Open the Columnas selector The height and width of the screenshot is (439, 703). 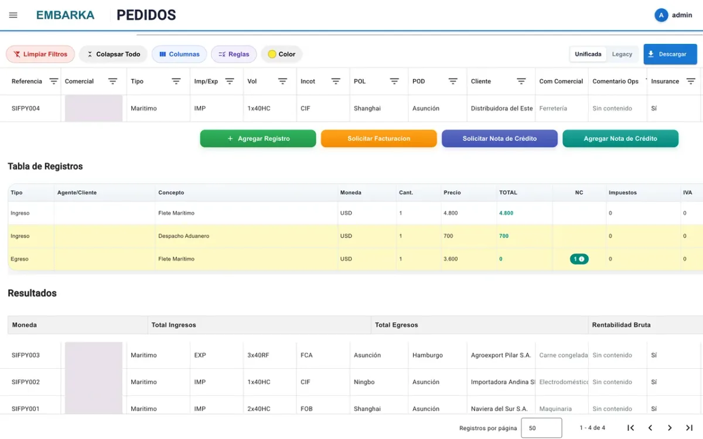point(179,54)
